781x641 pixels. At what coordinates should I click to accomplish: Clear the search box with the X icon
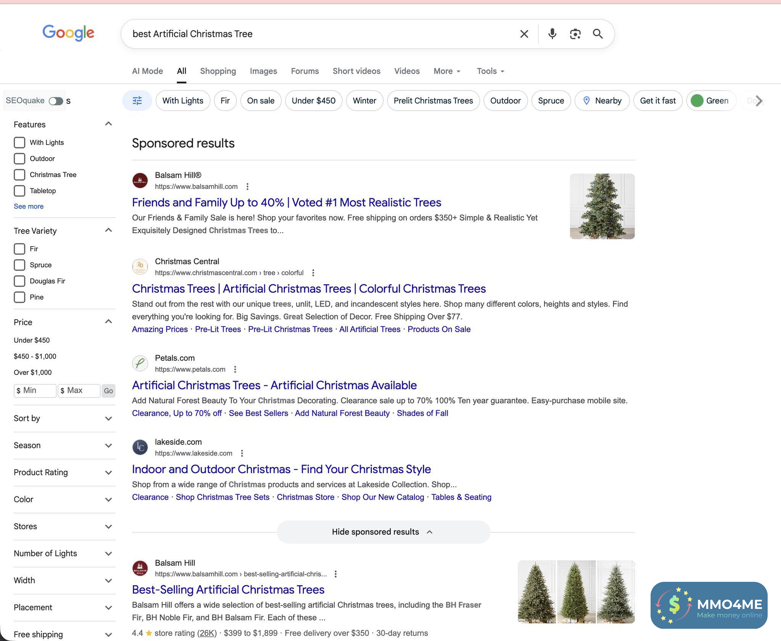[524, 34]
